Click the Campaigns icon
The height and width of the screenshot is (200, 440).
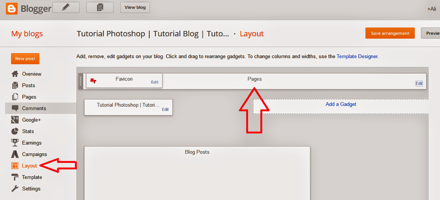15,154
